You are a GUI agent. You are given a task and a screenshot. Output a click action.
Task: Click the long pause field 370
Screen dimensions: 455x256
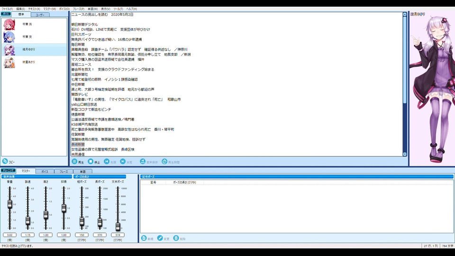coord(100,235)
